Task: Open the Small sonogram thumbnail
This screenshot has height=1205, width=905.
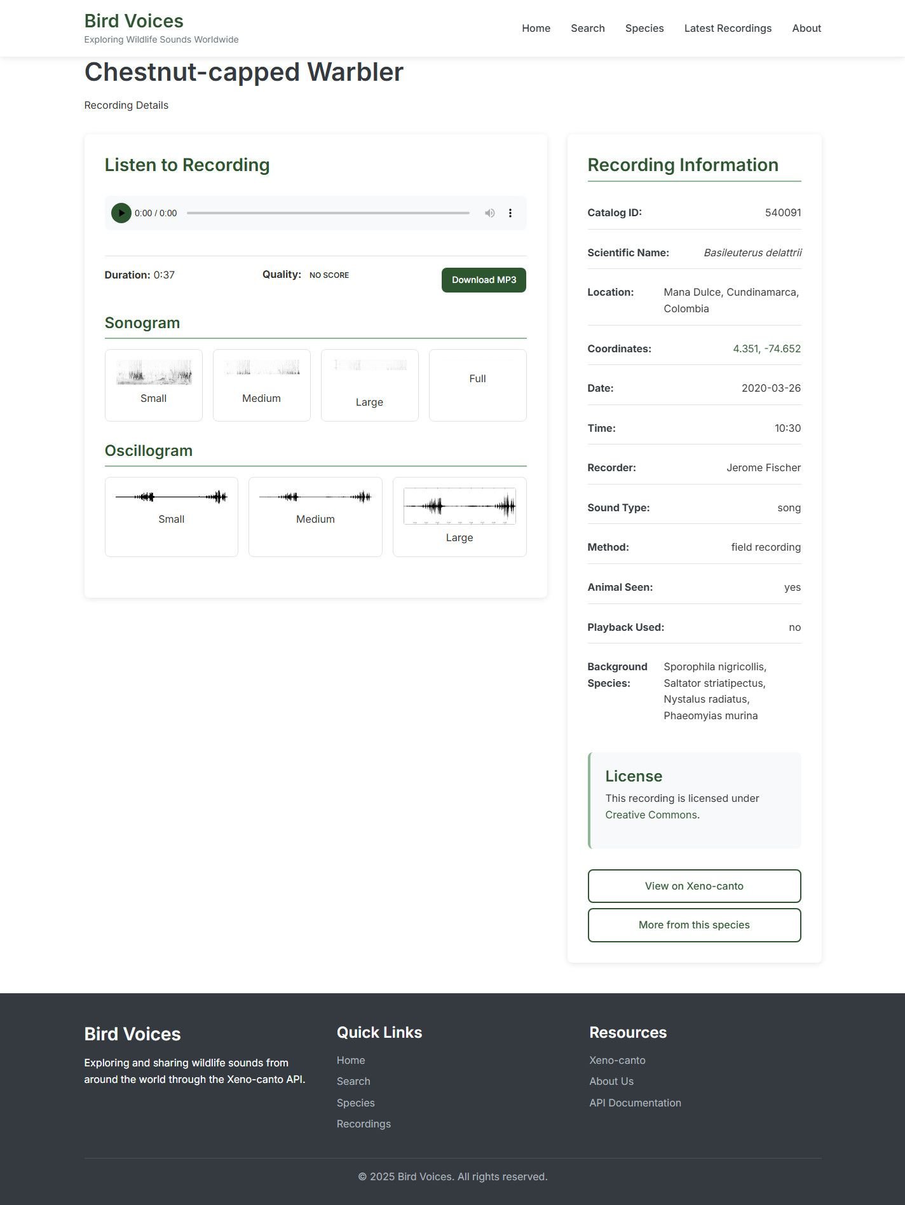Action: [154, 385]
